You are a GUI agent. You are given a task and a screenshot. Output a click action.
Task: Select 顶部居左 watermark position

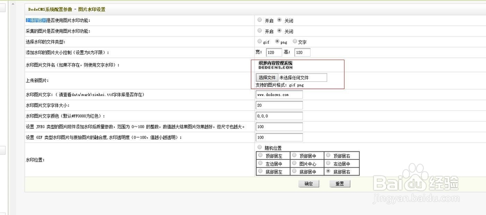260,155
